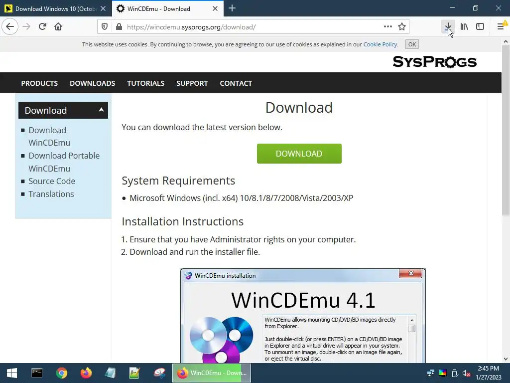This screenshot has width=510, height=383.
Task: Open Command Prompt from taskbar
Action: (37, 373)
